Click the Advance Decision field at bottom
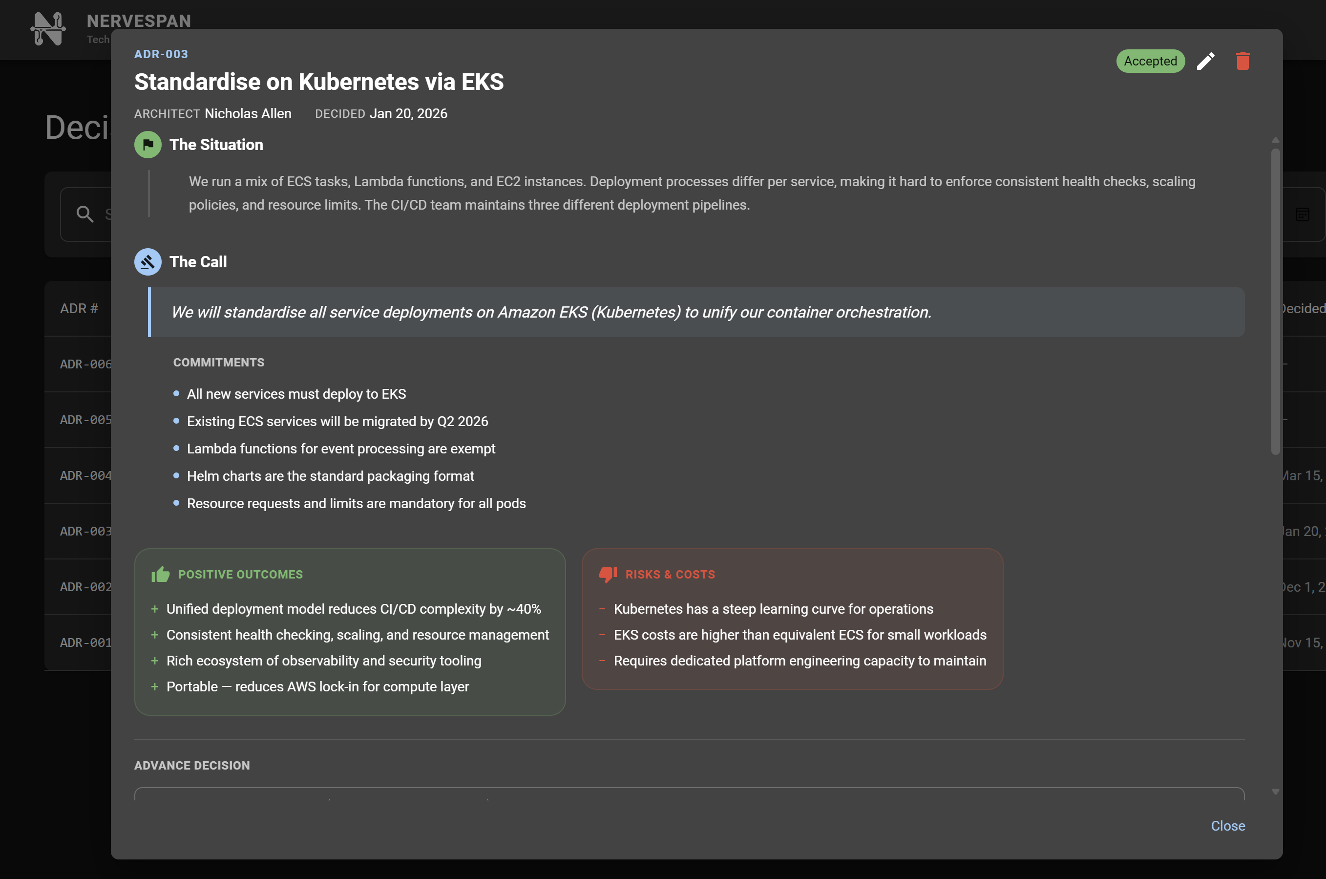 689,794
